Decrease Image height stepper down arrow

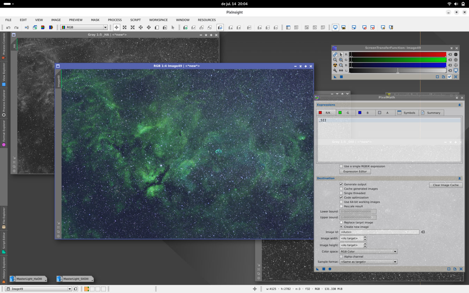[365, 246]
